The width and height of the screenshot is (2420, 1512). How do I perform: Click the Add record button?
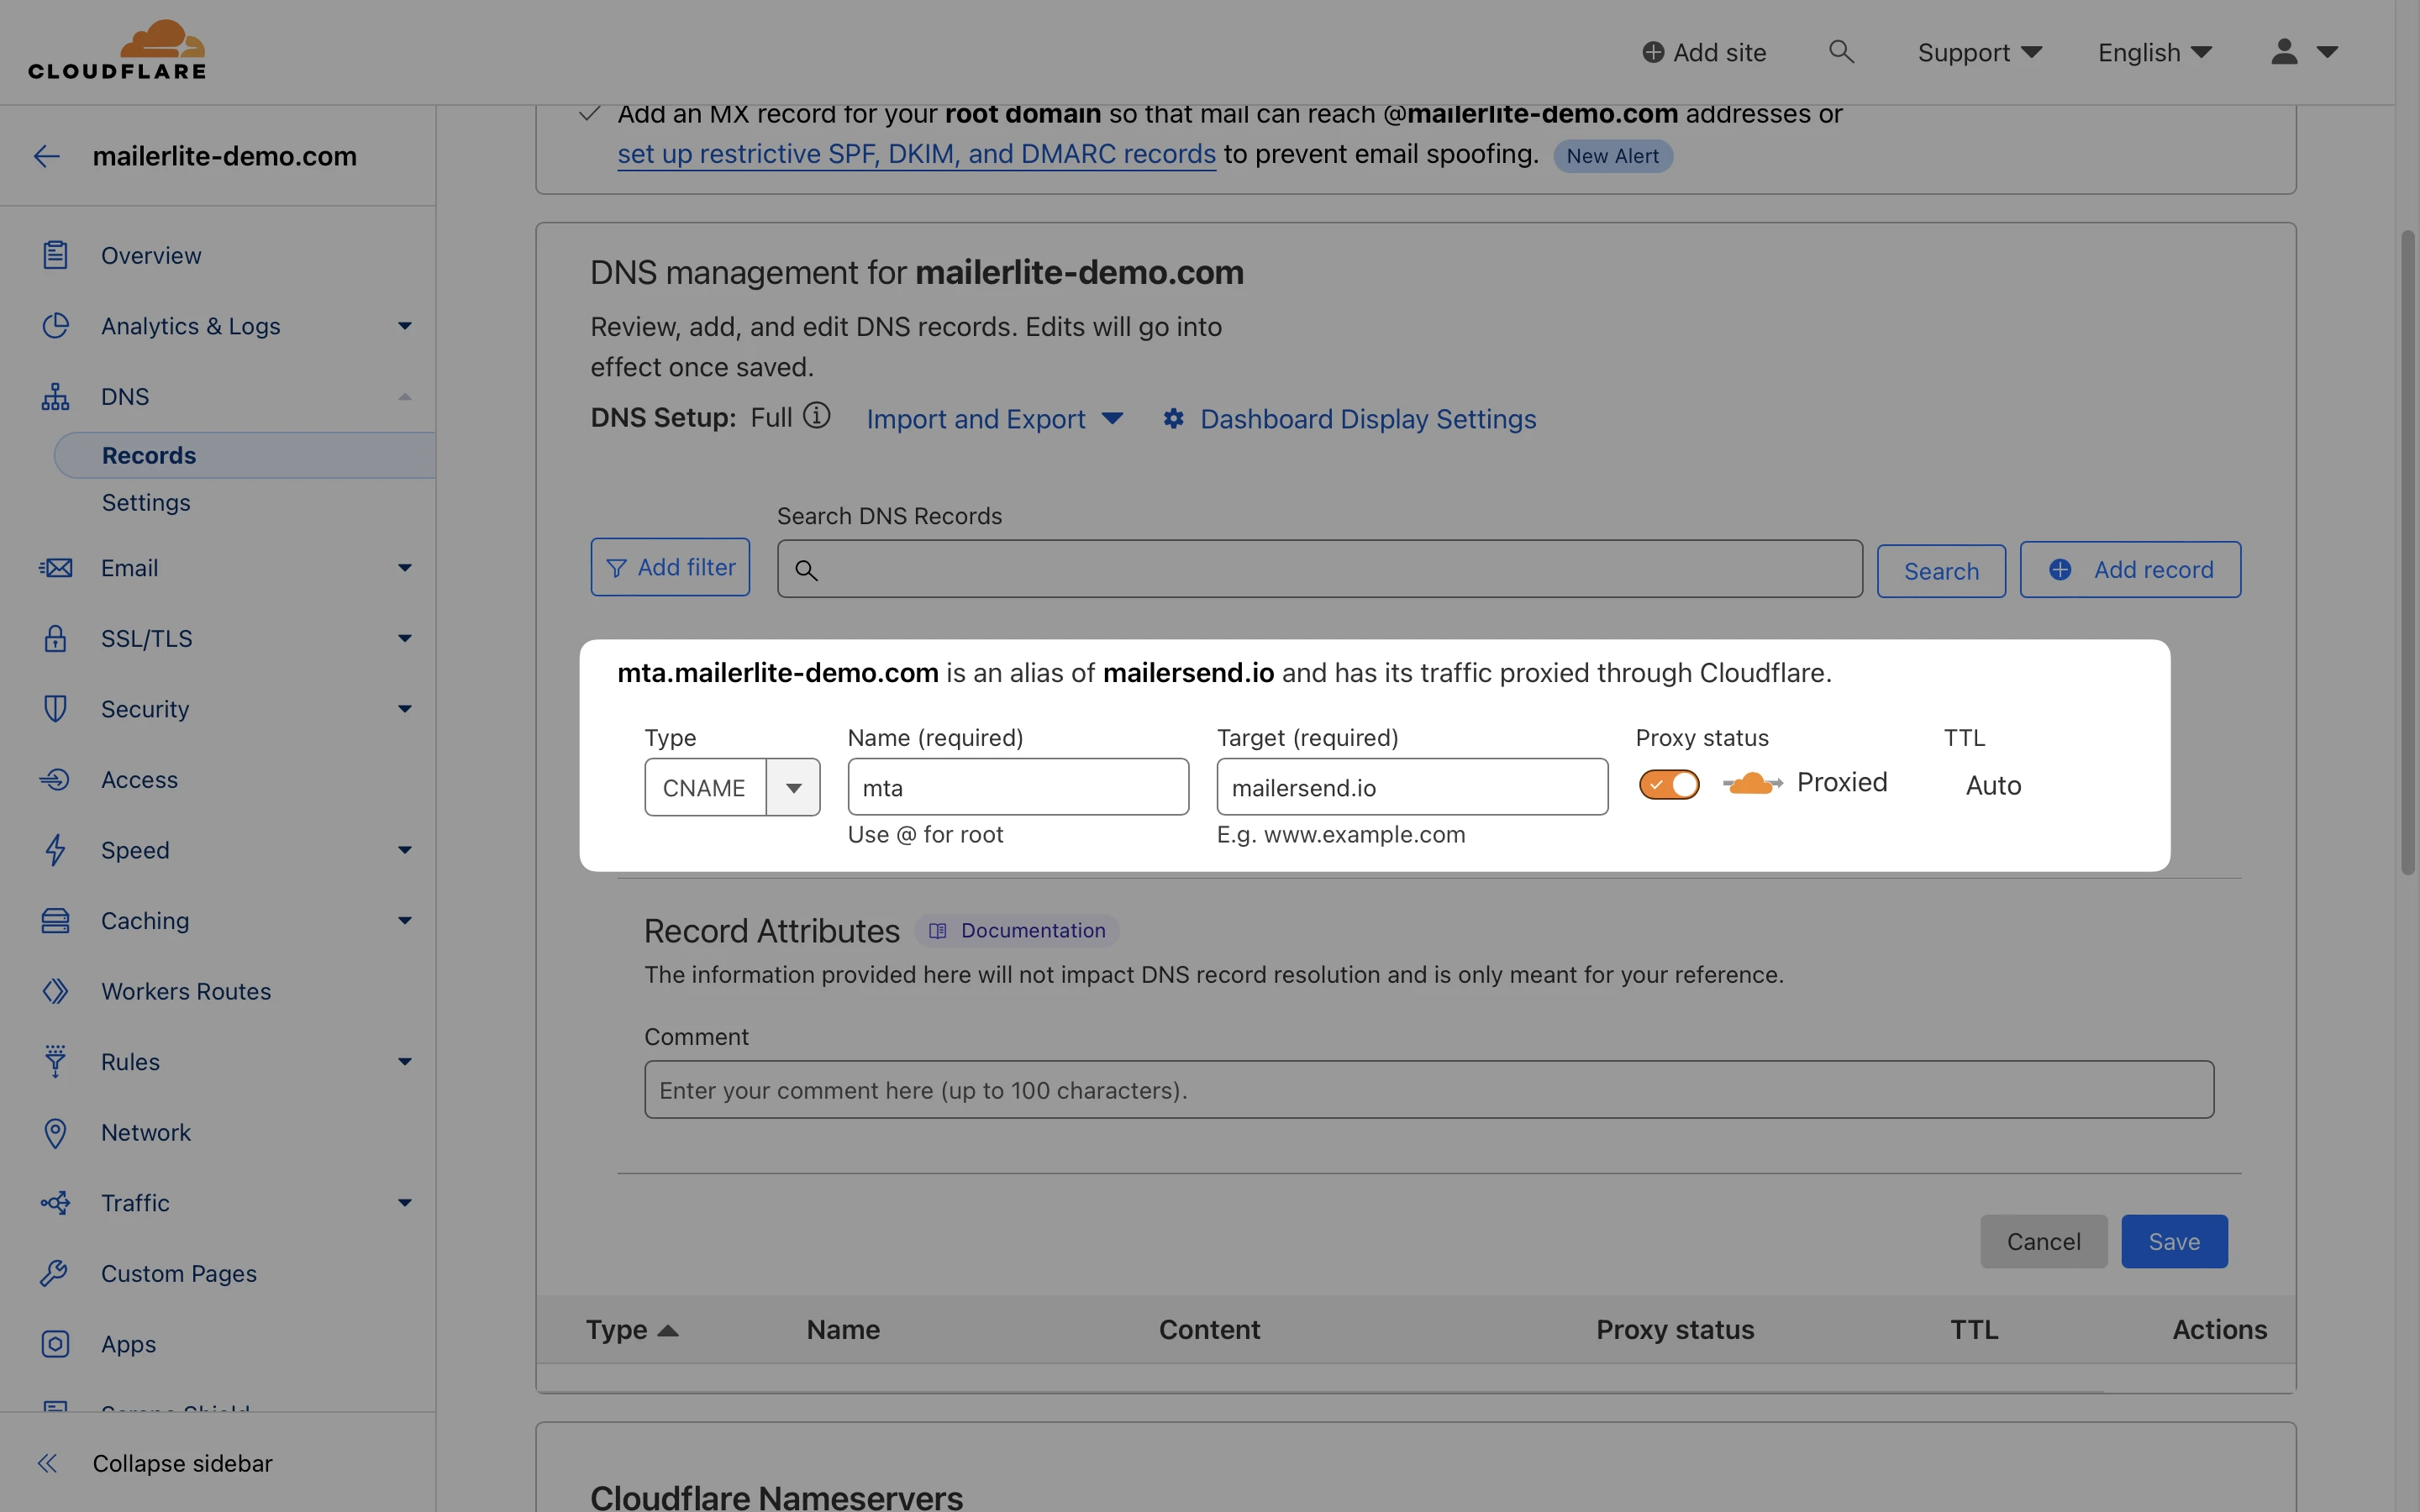(x=2130, y=570)
